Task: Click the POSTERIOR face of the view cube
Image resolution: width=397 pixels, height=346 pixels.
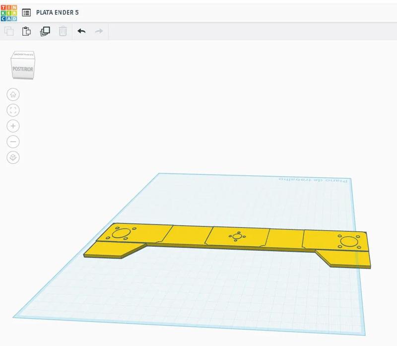Action: pyautogui.click(x=22, y=69)
